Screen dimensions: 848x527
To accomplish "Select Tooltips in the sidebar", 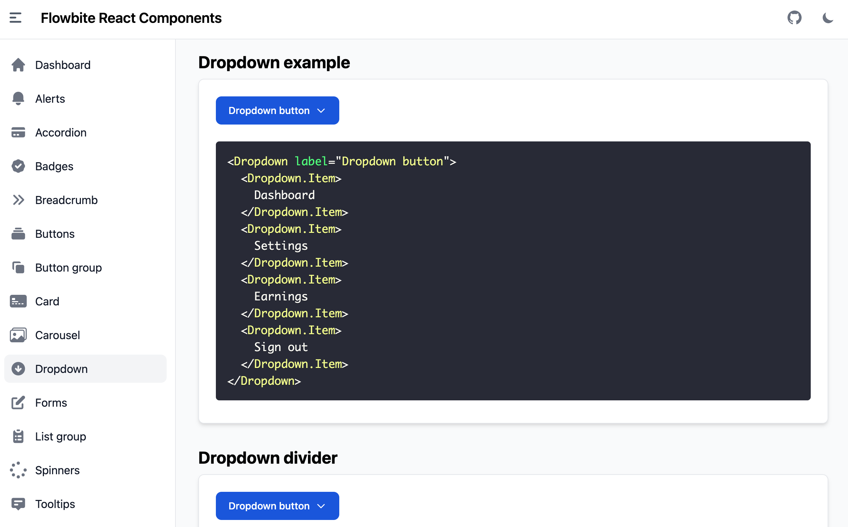I will coord(55,504).
